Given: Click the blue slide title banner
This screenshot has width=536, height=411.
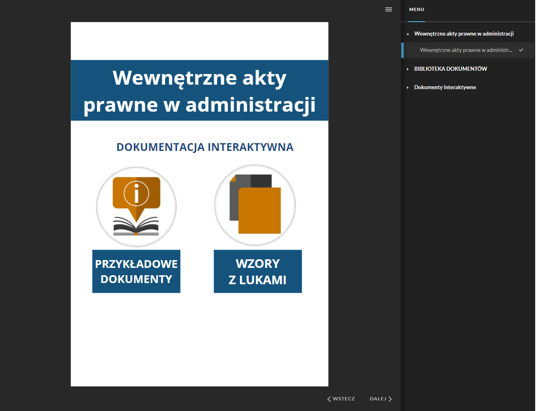Looking at the screenshot, I should 200,90.
